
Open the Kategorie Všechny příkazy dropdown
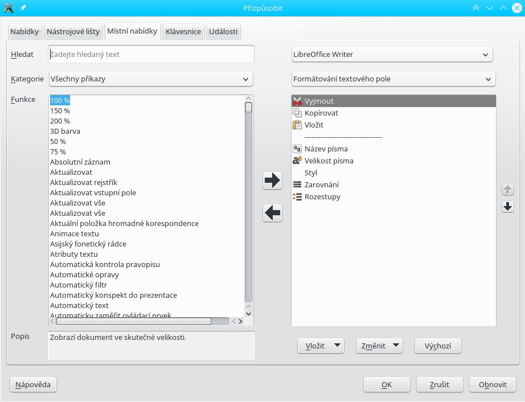click(151, 79)
